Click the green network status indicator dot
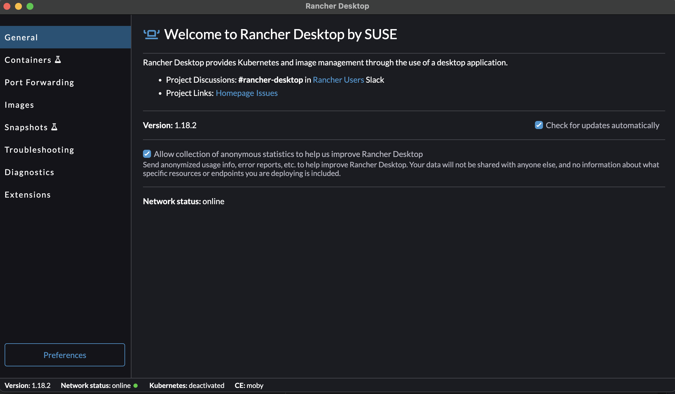The width and height of the screenshot is (675, 394). (x=136, y=385)
